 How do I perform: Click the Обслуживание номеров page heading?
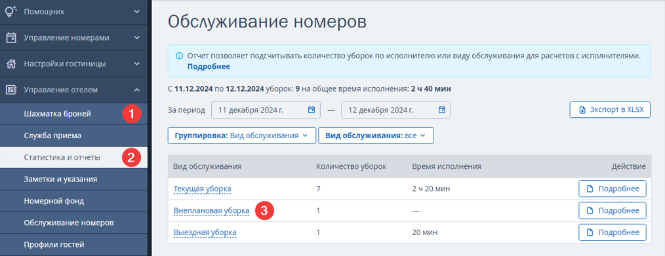267,22
